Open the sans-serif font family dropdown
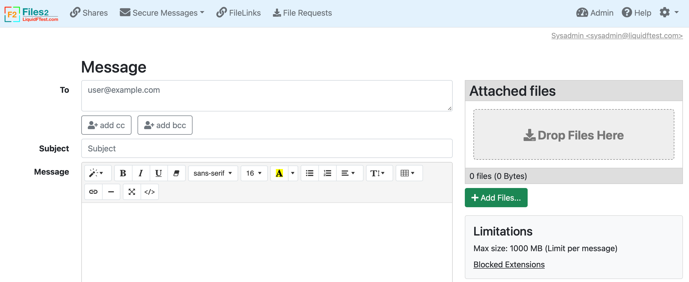Screen dimensions: 689x282 coord(213,173)
